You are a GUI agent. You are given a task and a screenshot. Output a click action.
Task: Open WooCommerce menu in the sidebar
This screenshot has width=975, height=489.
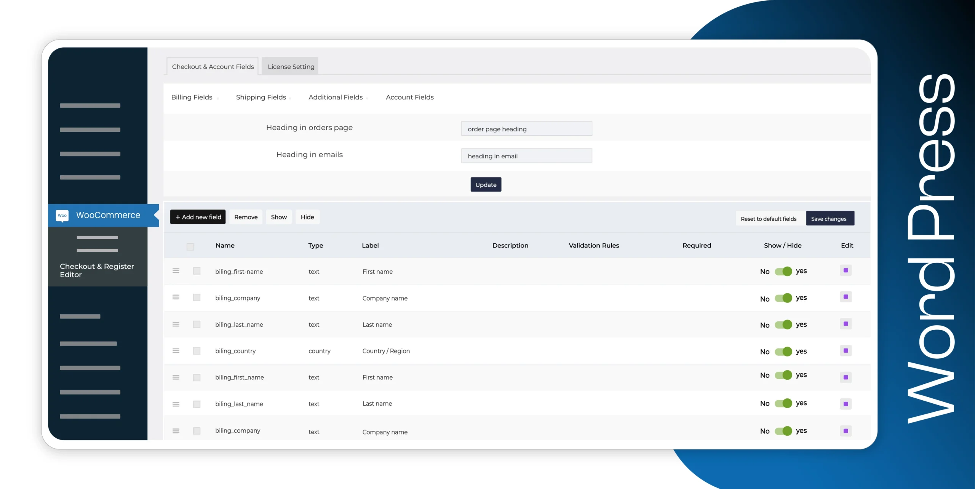tap(104, 215)
